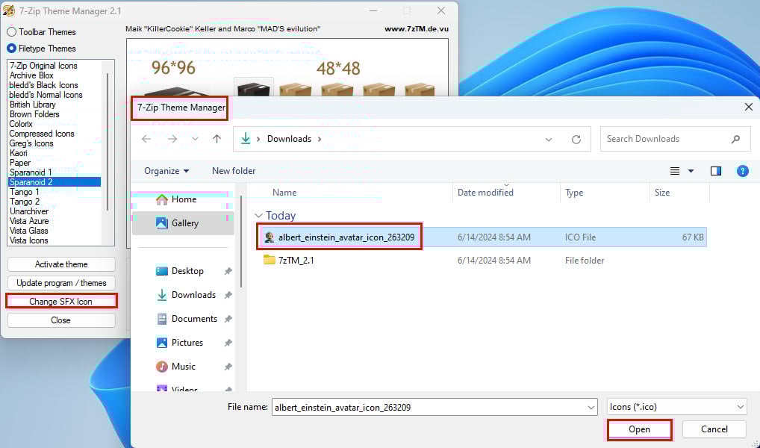Select Tango 2 theme
This screenshot has width=760, height=448.
point(24,201)
